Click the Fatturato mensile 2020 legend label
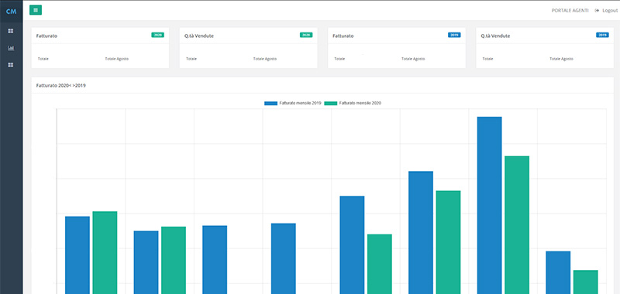This screenshot has width=620, height=294. [360, 103]
